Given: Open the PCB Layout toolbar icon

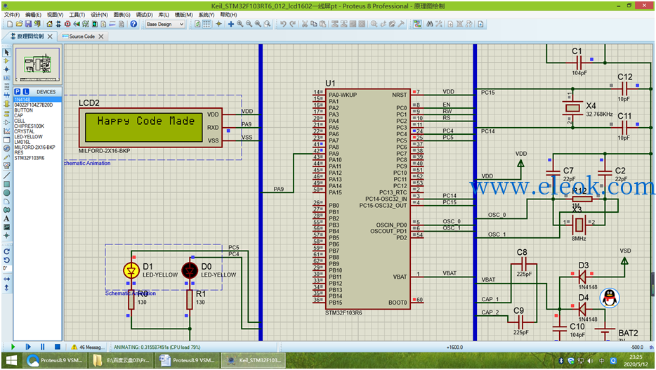Looking at the screenshot, I should 67,25.
